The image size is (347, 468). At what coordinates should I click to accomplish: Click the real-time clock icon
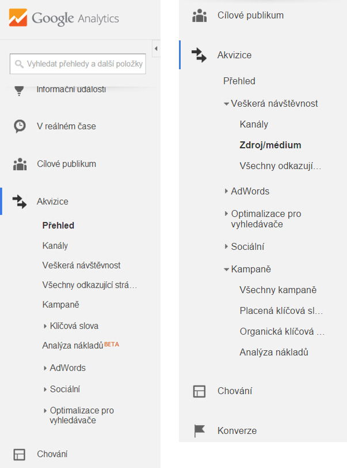(20, 126)
